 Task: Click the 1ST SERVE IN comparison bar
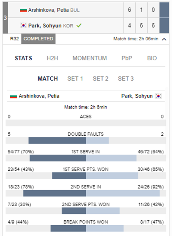click(x=86, y=158)
